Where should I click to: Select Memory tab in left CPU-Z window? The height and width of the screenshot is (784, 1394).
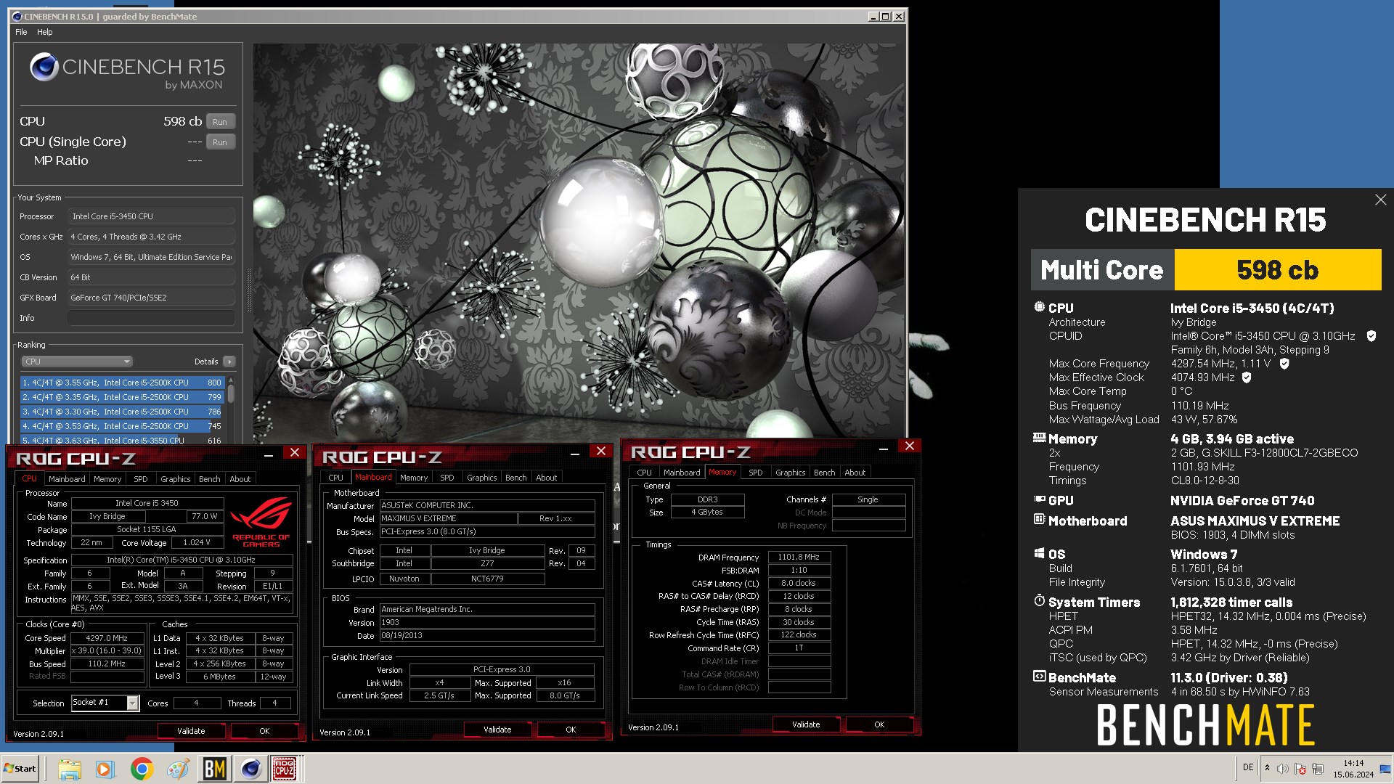[x=107, y=479]
